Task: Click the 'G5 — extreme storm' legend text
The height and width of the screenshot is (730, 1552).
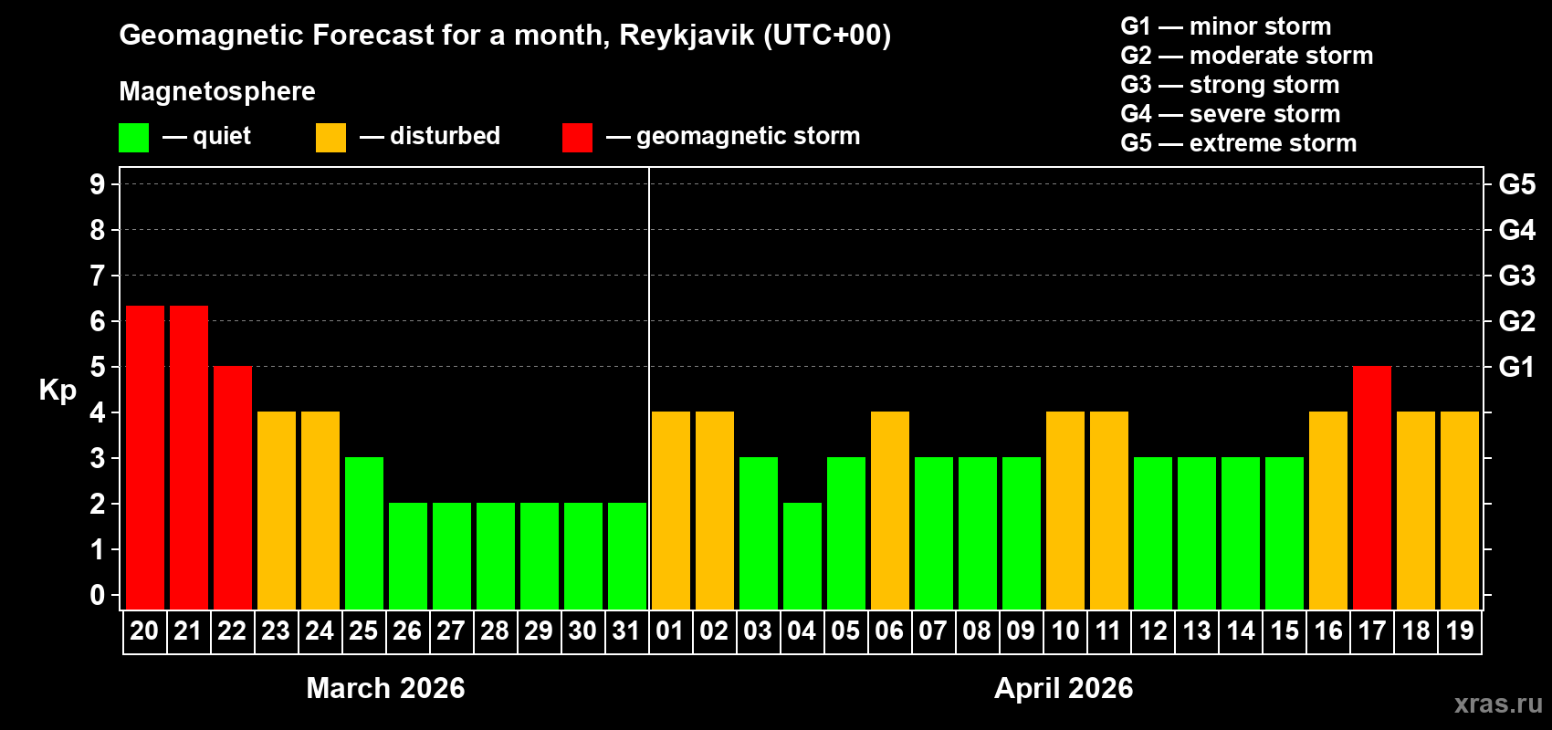Action: [1239, 143]
